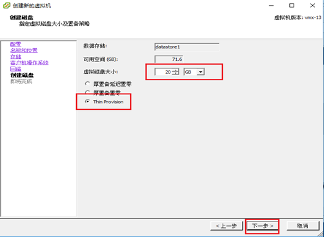Click the 创建磁盘 page heading
The height and width of the screenshot is (237, 324).
pos(21,17)
